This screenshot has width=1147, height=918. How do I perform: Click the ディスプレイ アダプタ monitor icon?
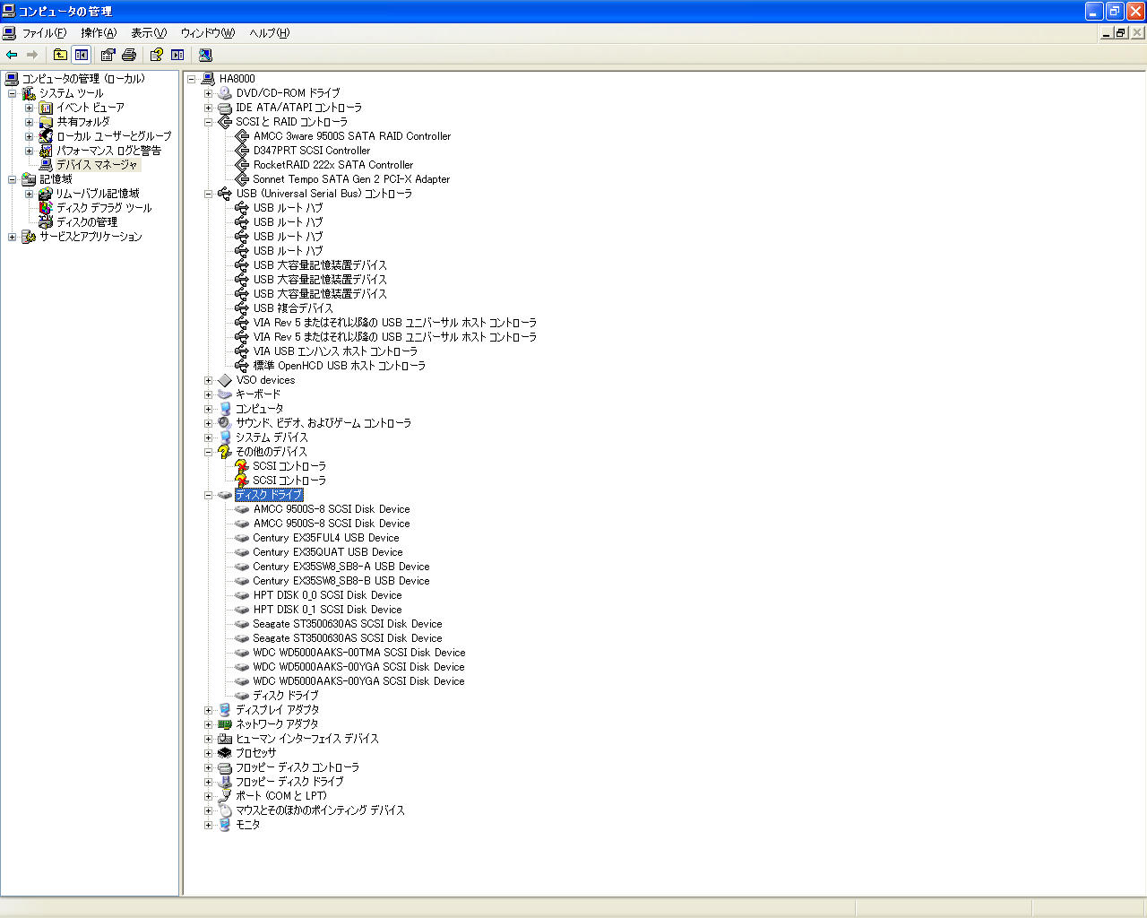pyautogui.click(x=225, y=710)
